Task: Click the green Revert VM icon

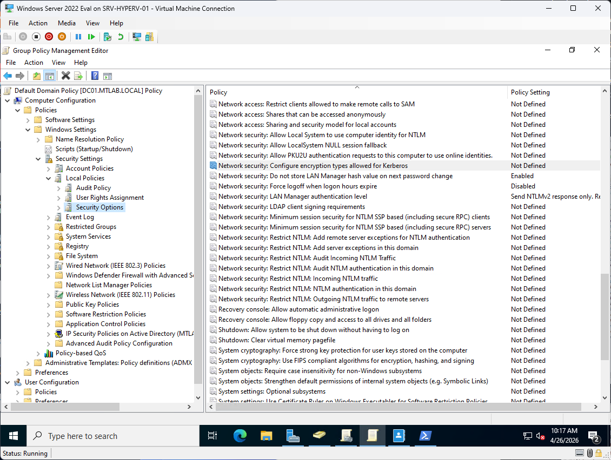Action: (x=121, y=37)
